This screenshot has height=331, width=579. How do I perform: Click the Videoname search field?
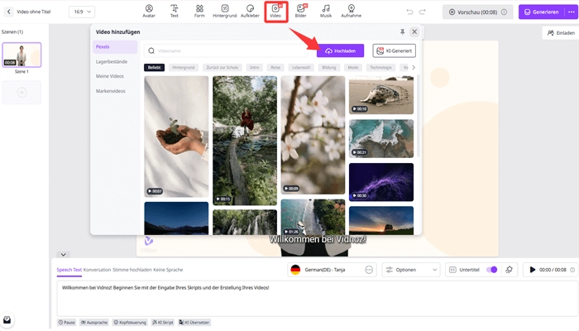(x=226, y=51)
